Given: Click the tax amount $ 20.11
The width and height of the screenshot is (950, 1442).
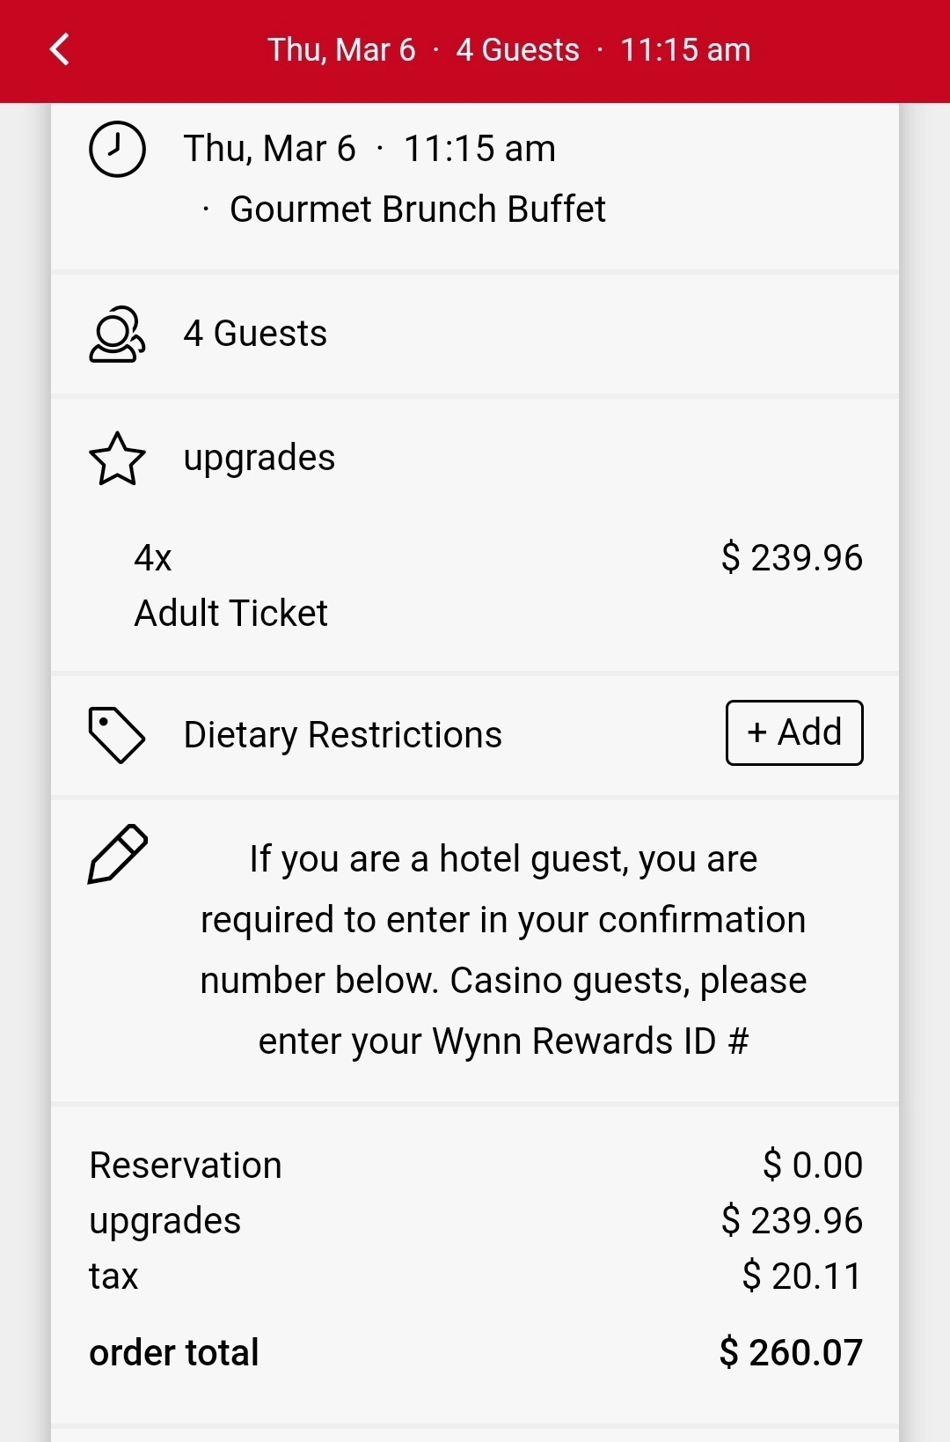Looking at the screenshot, I should [x=801, y=1276].
